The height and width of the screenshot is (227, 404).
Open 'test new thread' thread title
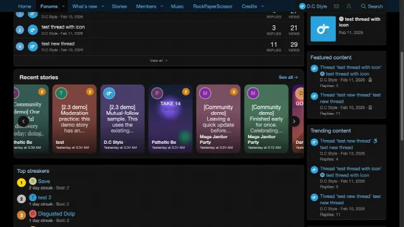point(57,44)
